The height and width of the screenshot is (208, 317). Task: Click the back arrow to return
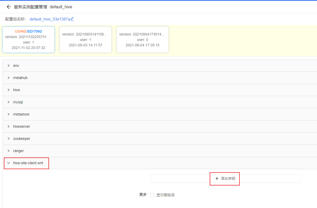click(9, 7)
